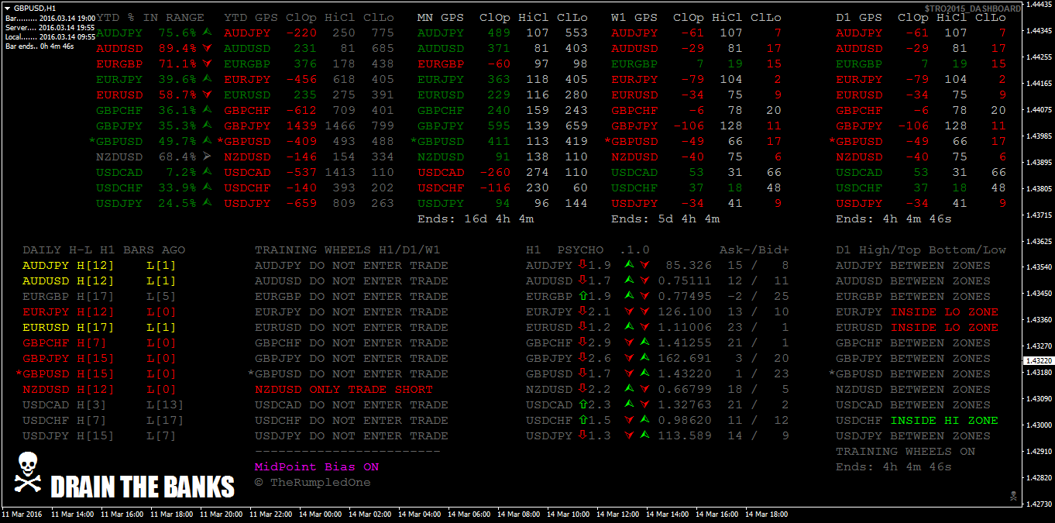Click the green up arrow beside AUDJPY 75.6%

[206, 33]
